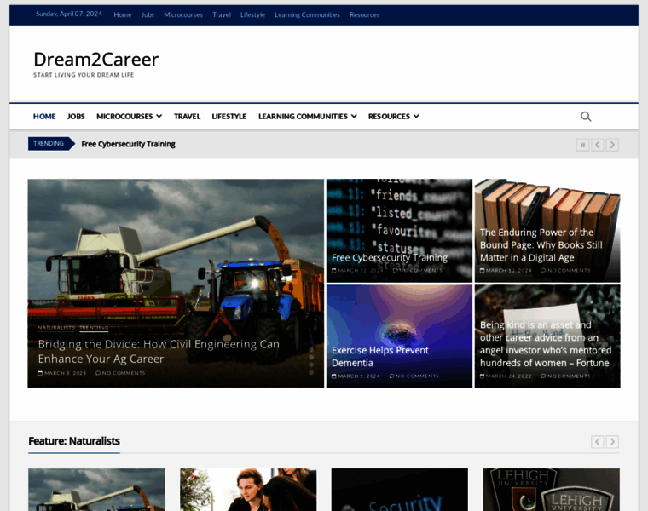
Task: Click Start Living Your Dream Life tagline
Action: (84, 75)
